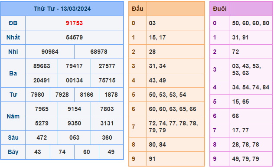Select Ba prize number 00134
274x167 pixels.
click(74, 80)
